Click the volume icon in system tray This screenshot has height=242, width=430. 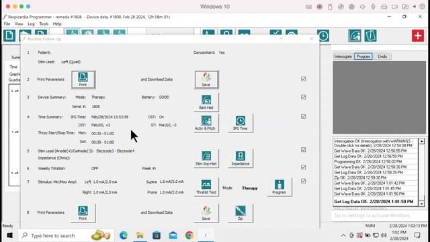tap(384, 235)
